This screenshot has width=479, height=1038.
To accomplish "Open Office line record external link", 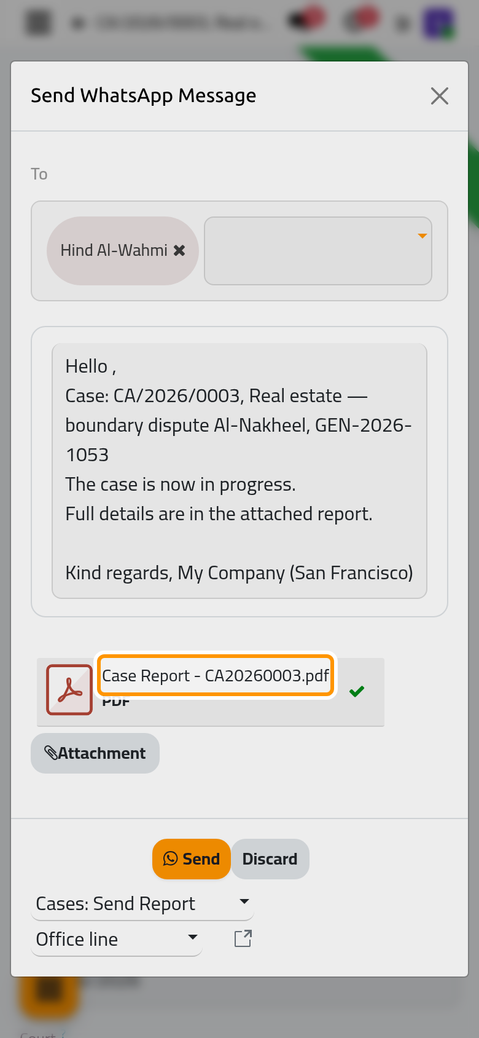I will tap(243, 938).
